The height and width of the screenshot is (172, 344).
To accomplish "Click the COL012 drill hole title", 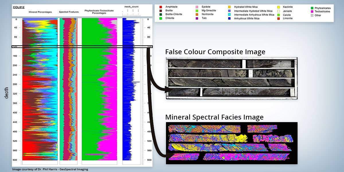I will coord(18,7).
